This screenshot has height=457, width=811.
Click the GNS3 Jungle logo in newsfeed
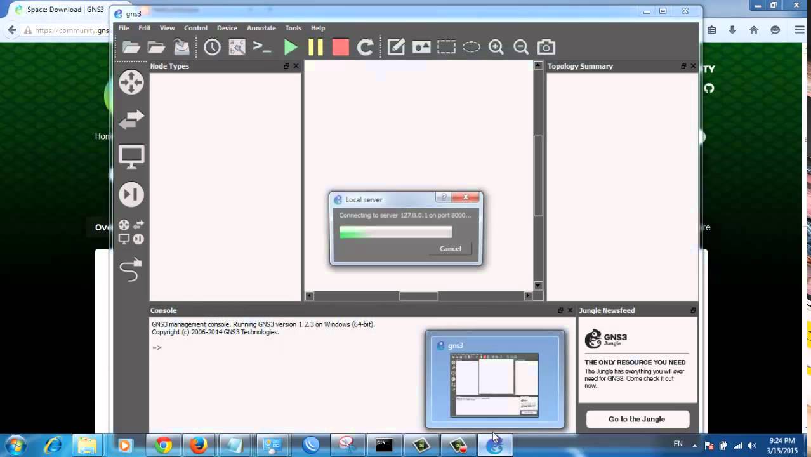(x=606, y=339)
